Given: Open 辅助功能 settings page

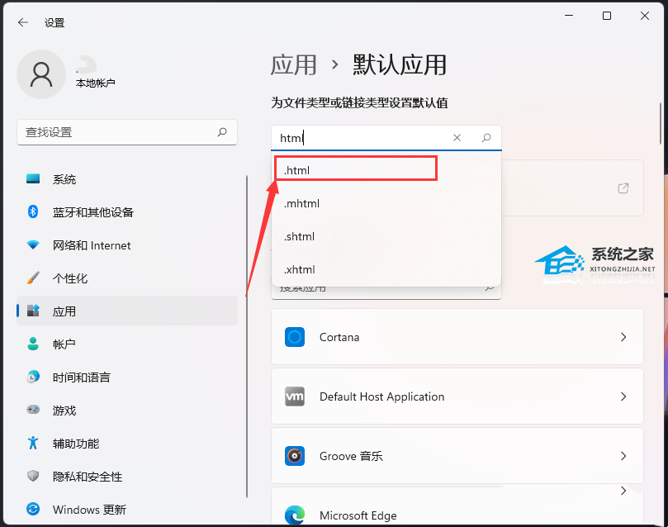Looking at the screenshot, I should pos(127,443).
